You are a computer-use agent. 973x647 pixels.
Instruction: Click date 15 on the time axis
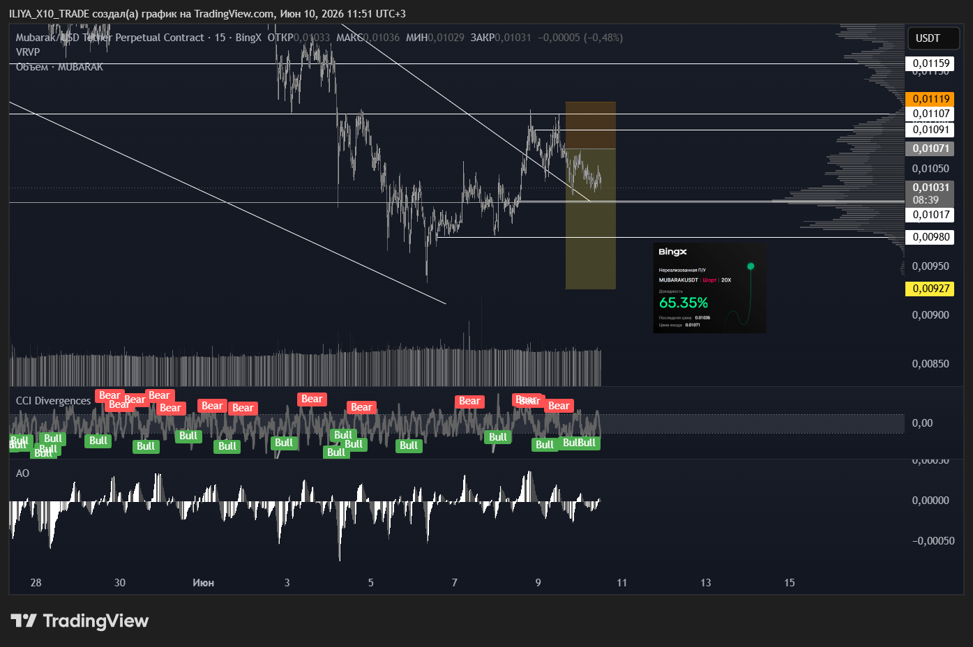click(790, 583)
